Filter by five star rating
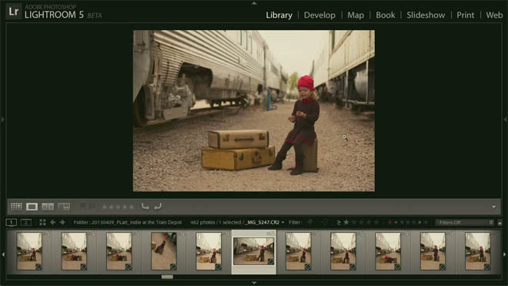Screen dimensions: 508x286 376,222
